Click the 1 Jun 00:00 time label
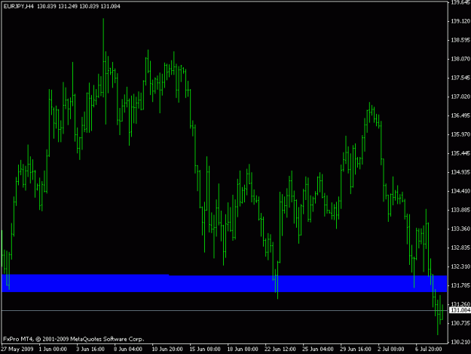The height and width of the screenshot is (354, 471). [x=53, y=349]
